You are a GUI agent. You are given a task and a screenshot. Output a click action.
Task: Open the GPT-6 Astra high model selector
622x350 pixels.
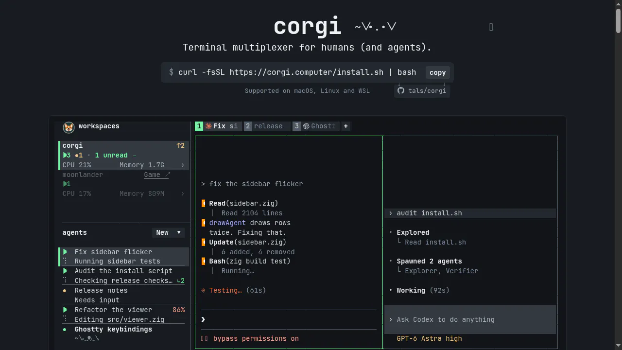429,338
